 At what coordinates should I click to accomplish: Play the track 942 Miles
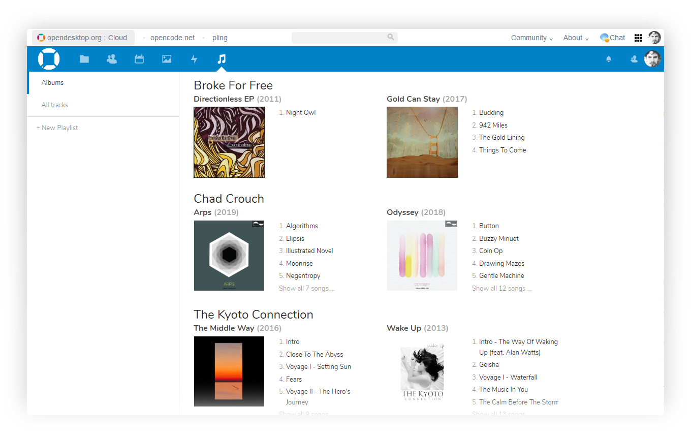[x=493, y=125]
